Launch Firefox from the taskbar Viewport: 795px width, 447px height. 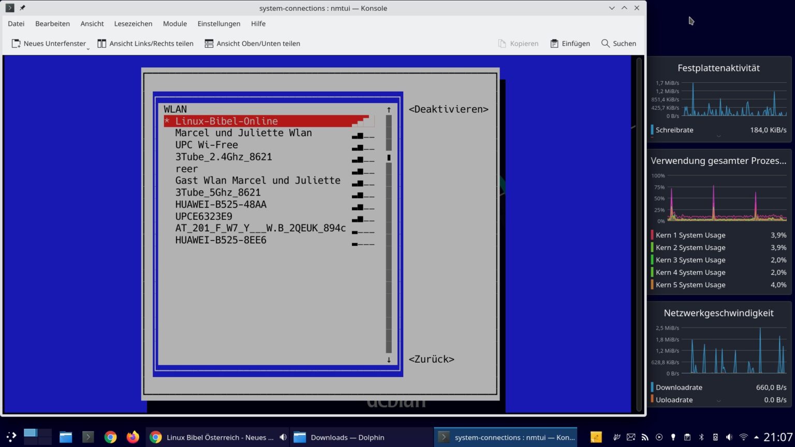pos(132,437)
